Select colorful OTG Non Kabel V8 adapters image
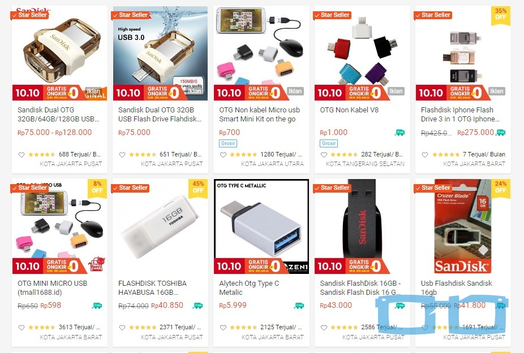 coord(362,54)
